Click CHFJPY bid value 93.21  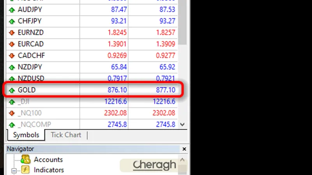pos(119,21)
